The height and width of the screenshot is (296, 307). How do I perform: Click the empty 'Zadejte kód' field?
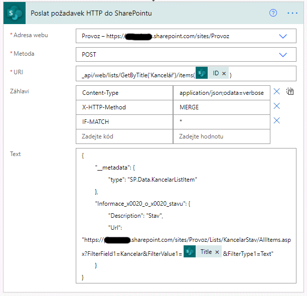(x=124, y=136)
